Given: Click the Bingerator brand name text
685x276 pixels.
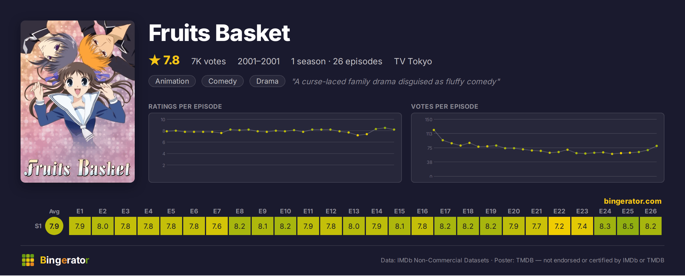Looking at the screenshot, I should 65,260.
